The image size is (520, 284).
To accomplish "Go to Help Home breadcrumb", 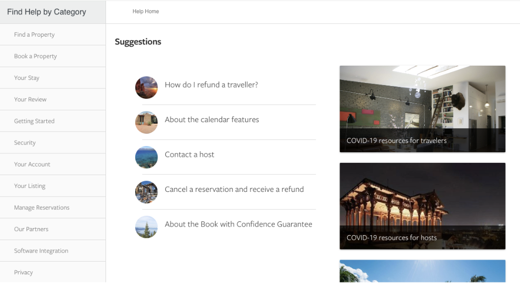I will 146,11.
